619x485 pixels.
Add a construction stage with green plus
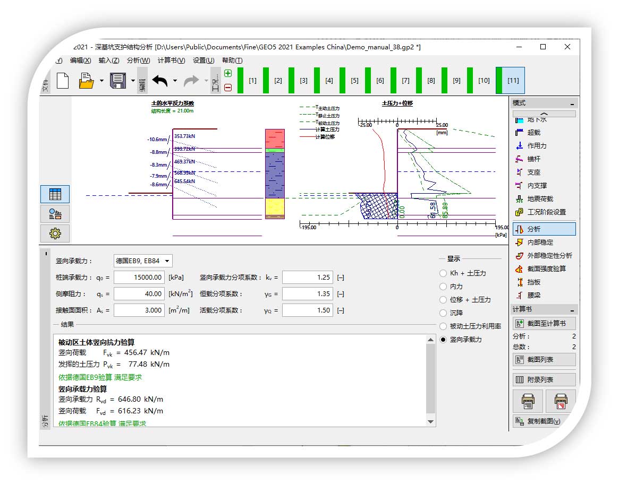coord(228,74)
